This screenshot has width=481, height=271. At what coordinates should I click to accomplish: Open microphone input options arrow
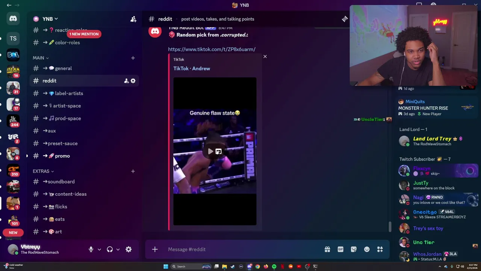pos(99,249)
